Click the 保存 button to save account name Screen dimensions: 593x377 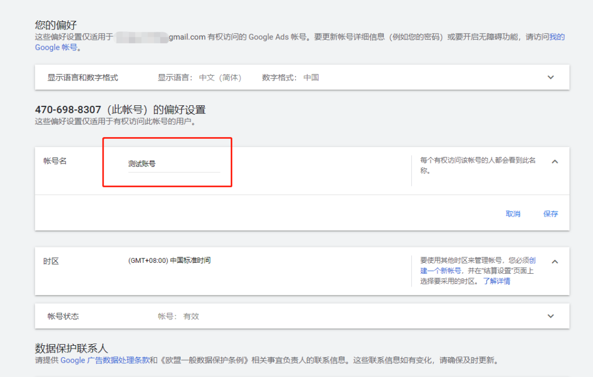pyautogui.click(x=550, y=213)
